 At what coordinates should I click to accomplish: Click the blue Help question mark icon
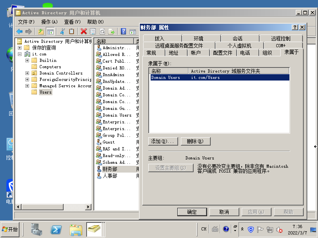[123, 31]
